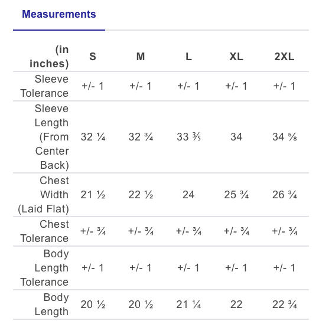
Task: Click the 34 ⅝ sleeve length cell
Action: point(284,137)
